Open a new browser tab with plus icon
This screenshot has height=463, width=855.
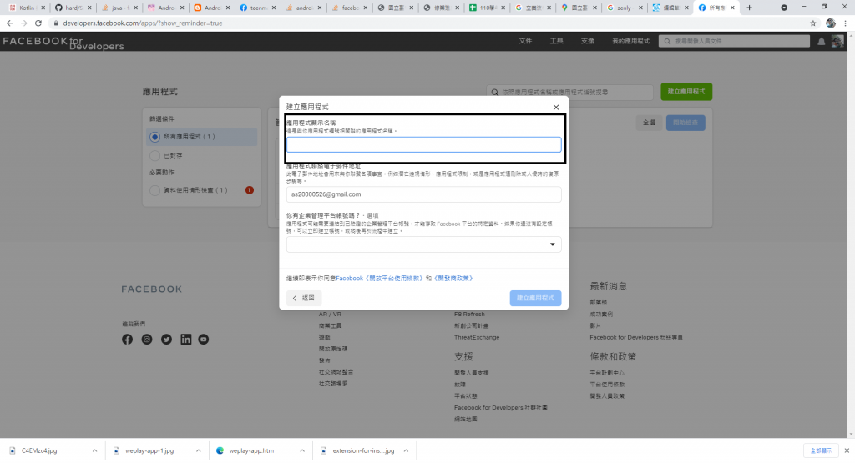tap(749, 8)
